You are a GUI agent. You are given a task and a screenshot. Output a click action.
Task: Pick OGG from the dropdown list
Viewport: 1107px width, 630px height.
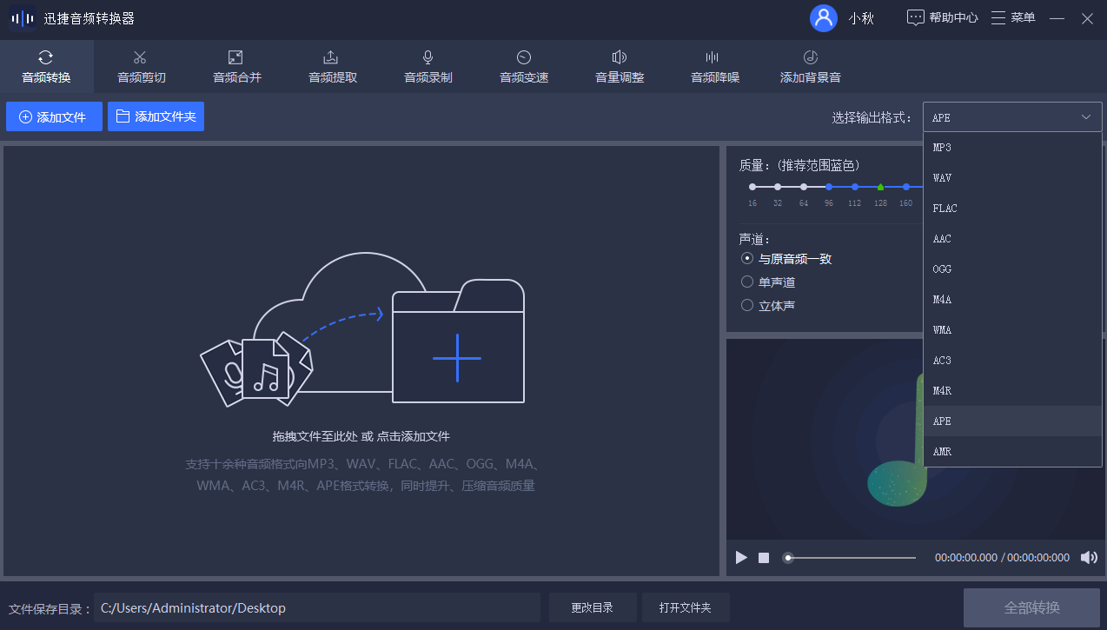pyautogui.click(x=1012, y=269)
